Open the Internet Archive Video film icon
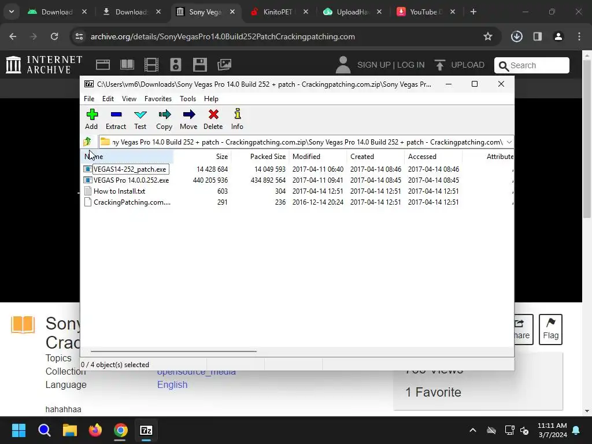 (x=151, y=65)
